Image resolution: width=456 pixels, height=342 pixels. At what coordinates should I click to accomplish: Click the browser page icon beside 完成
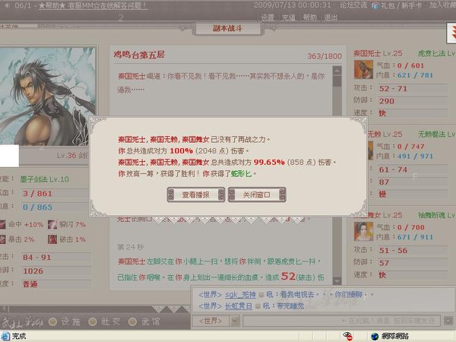5,336
